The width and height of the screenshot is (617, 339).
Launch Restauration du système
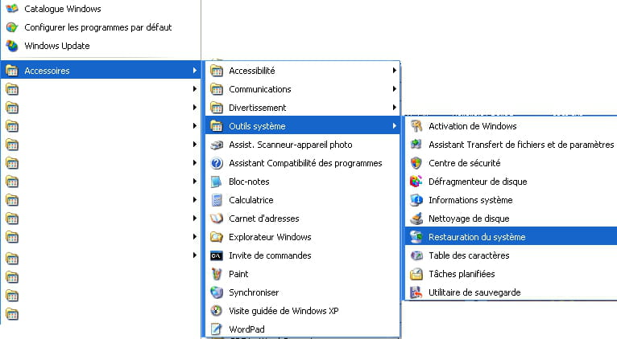tap(511, 237)
